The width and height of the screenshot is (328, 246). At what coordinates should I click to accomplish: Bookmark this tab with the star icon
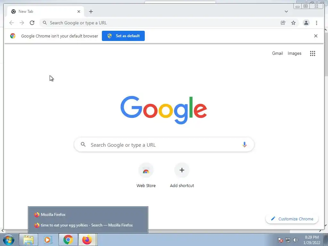(x=293, y=23)
